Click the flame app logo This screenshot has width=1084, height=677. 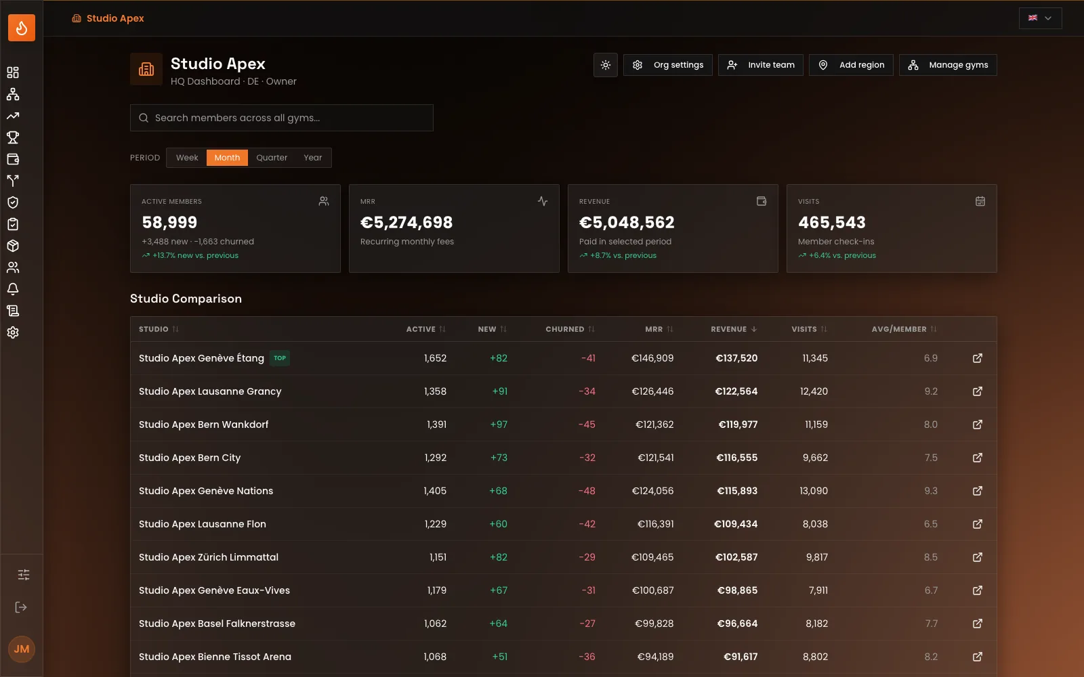click(x=22, y=28)
